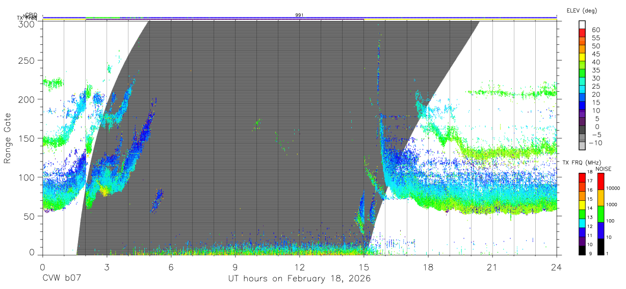Click ELEV scale label "55"
The width and height of the screenshot is (626, 289).
tap(596, 38)
